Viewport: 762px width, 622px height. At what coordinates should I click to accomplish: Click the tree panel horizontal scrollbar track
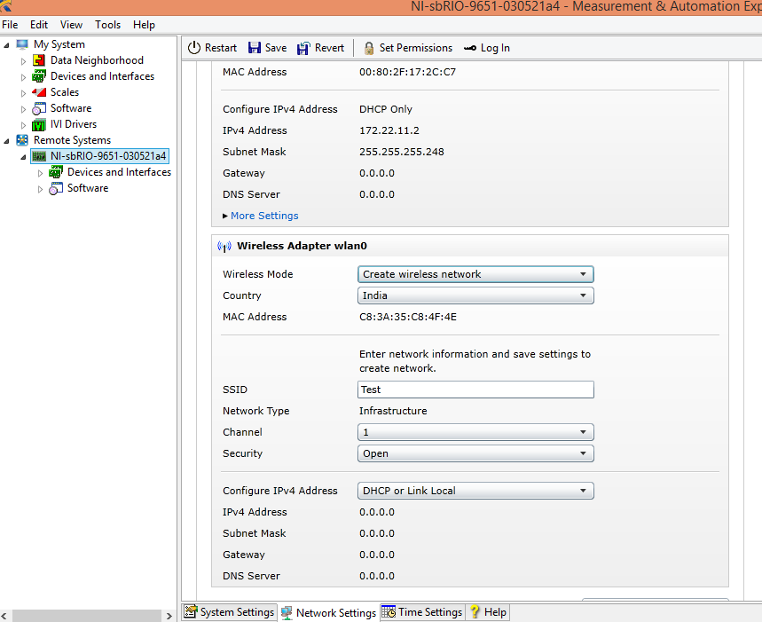tap(85, 616)
